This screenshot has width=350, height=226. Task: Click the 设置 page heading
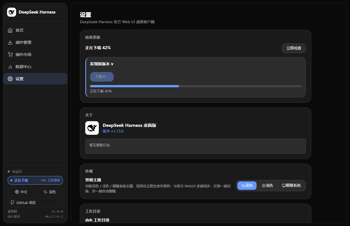click(x=86, y=15)
